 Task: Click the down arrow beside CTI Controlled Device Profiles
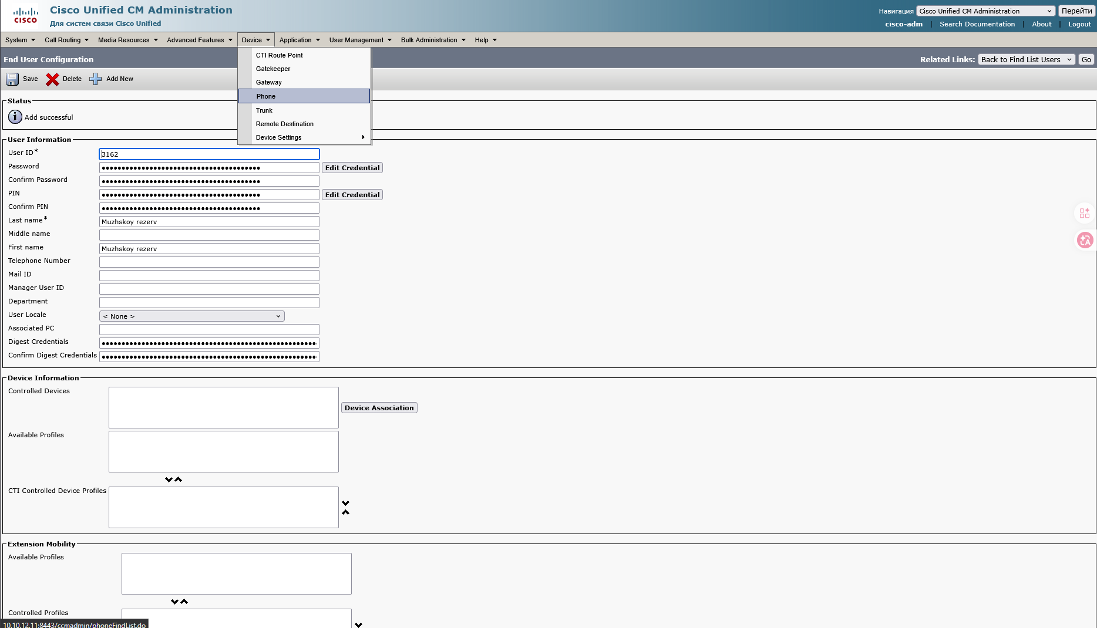(346, 503)
